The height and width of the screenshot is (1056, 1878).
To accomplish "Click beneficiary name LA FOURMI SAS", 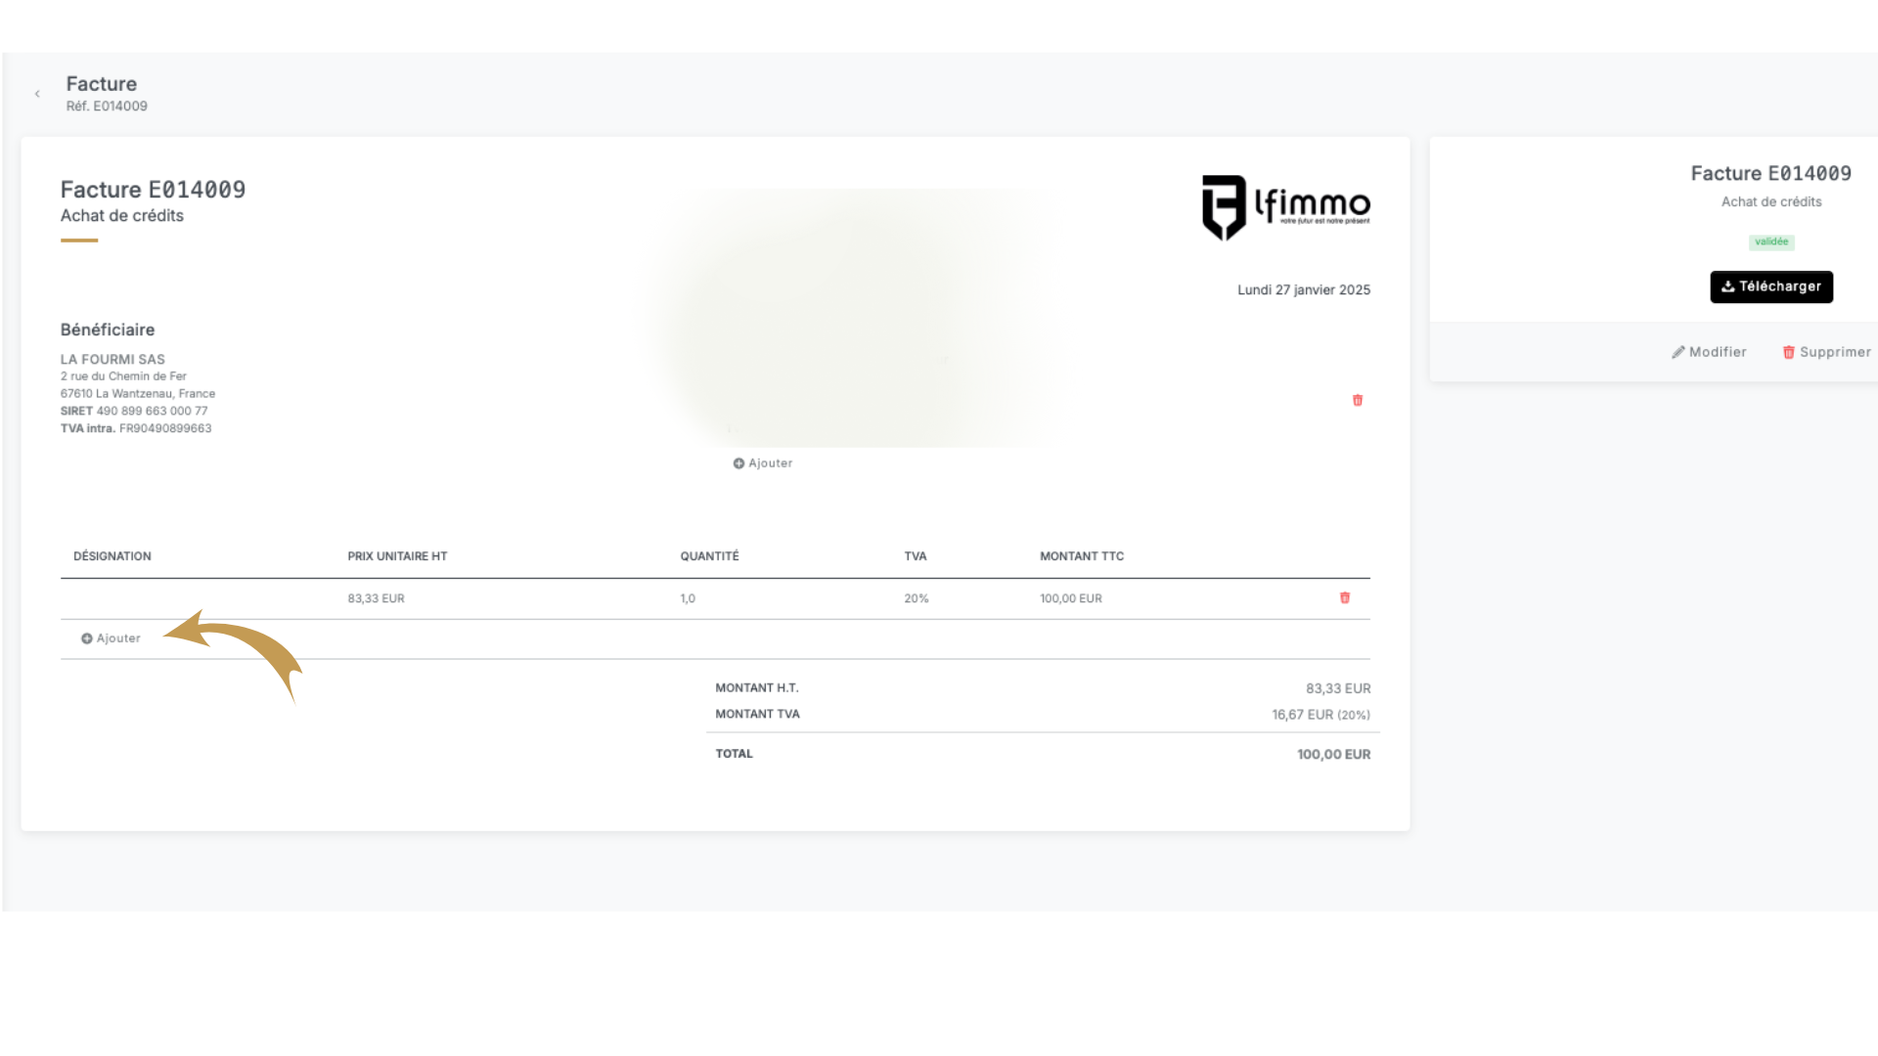I will (112, 359).
